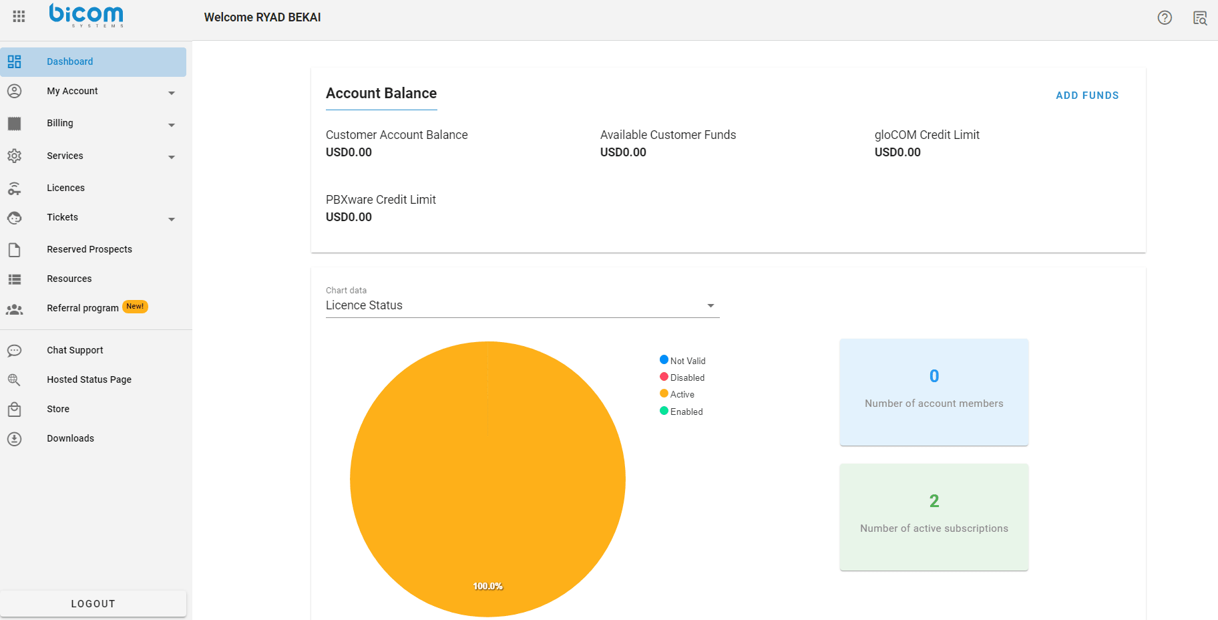Click the Downloads arrow icon

[x=14, y=438]
